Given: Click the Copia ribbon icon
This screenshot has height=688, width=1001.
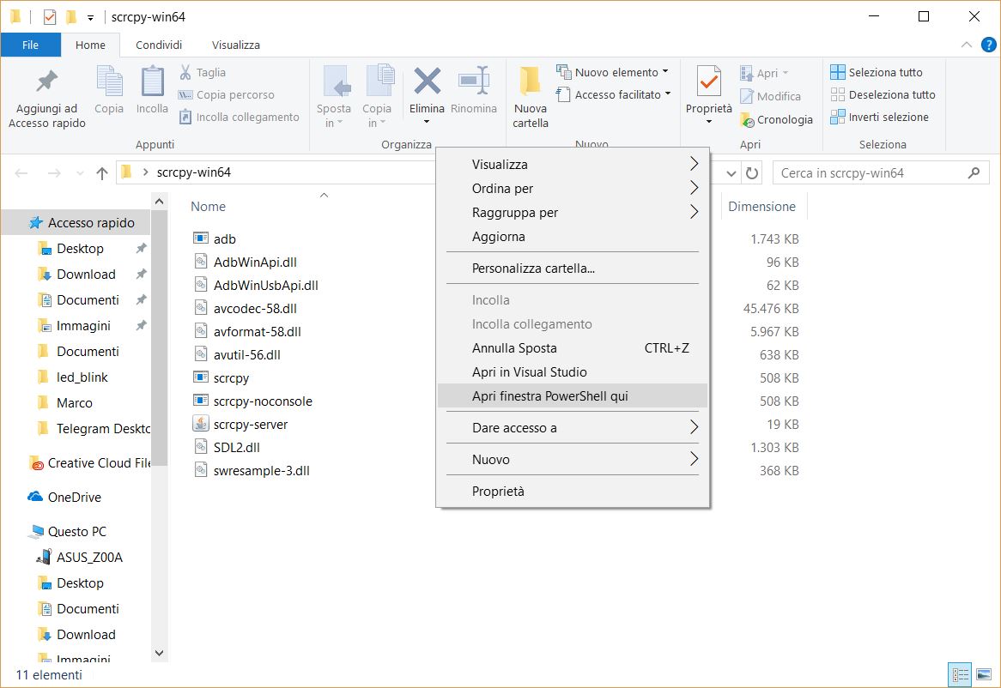Looking at the screenshot, I should (109, 91).
